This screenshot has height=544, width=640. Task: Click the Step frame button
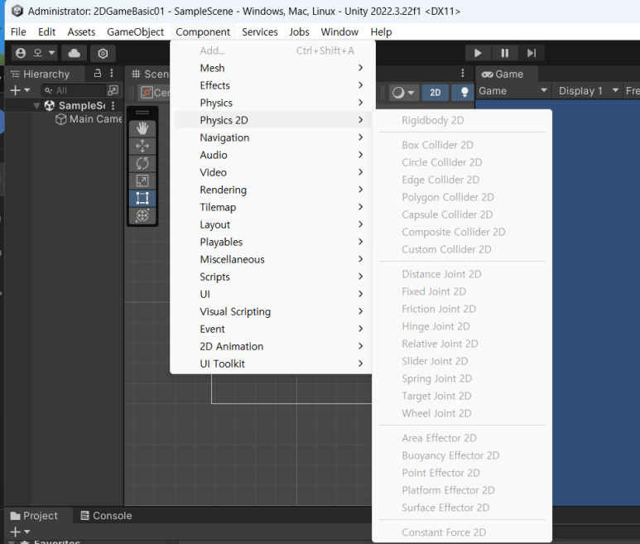pos(532,53)
